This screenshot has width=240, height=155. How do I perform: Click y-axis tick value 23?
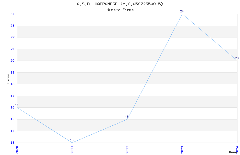[12, 26]
